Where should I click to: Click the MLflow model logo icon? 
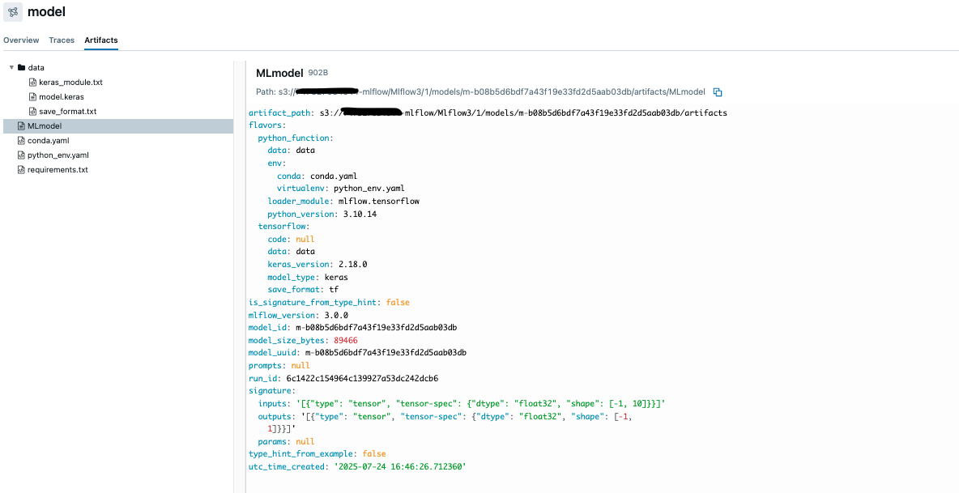[x=11, y=11]
